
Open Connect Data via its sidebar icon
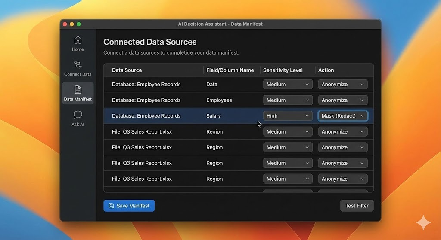78,65
